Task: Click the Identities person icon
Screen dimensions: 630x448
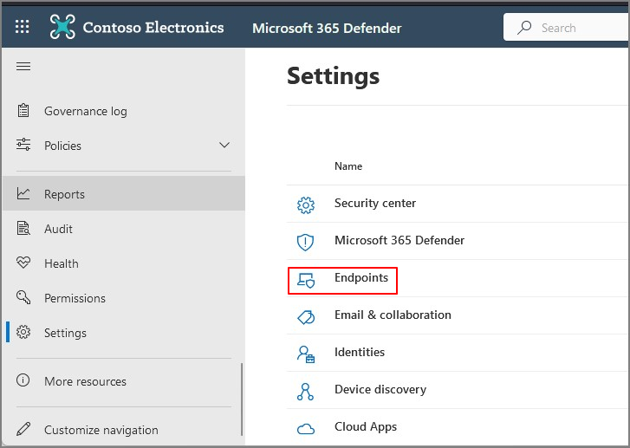Action: click(x=306, y=354)
